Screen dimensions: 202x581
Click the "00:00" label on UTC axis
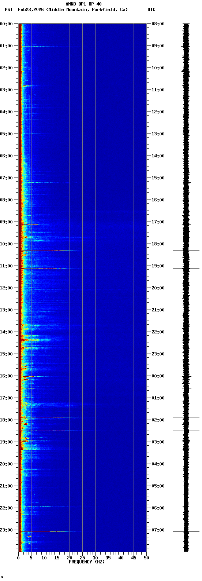[x=158, y=376]
